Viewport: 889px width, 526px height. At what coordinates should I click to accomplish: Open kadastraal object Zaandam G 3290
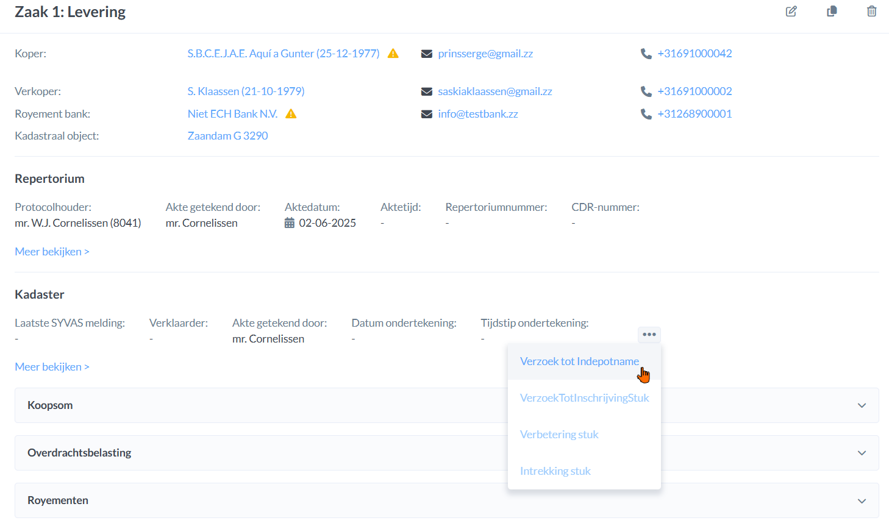pos(227,136)
